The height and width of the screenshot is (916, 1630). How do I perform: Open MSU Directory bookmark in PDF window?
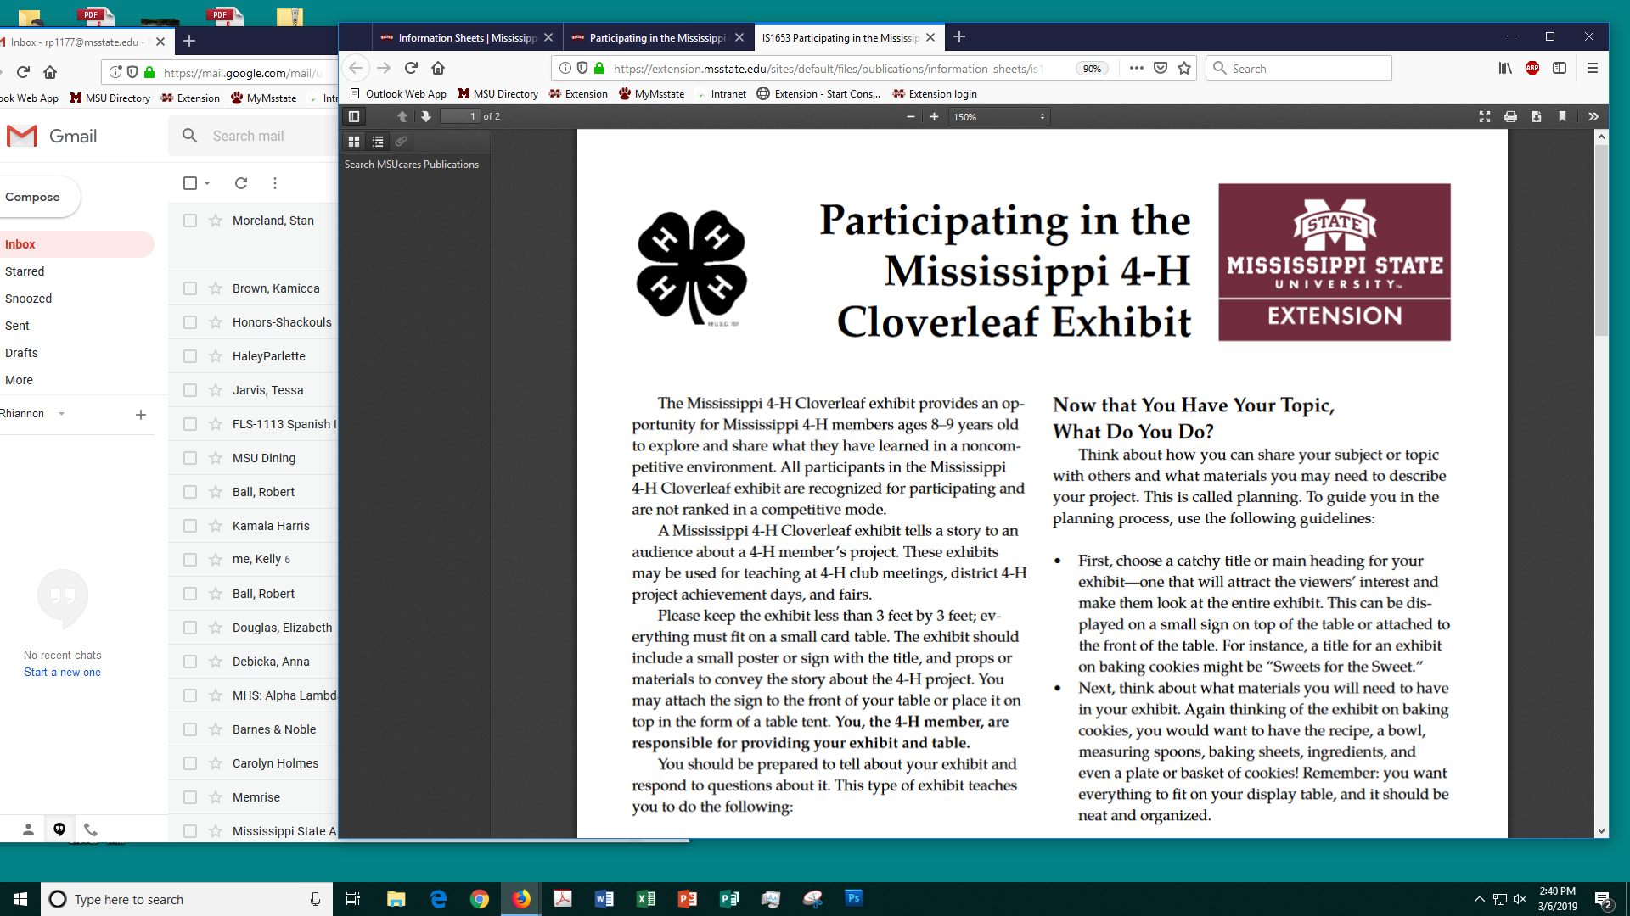point(498,94)
